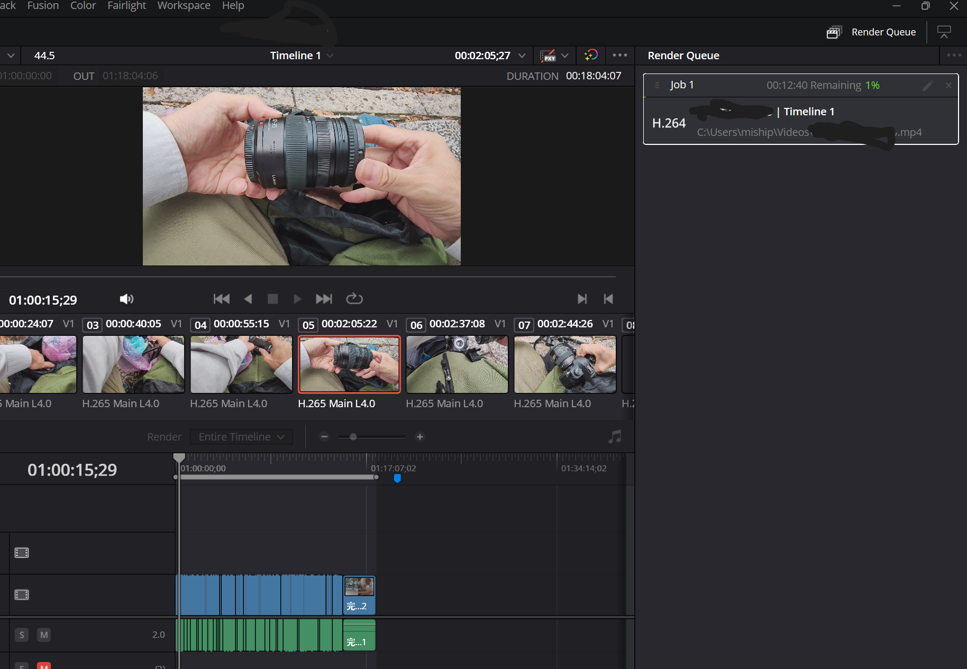
Task: Open the Render Queue panel button
Action: click(872, 32)
